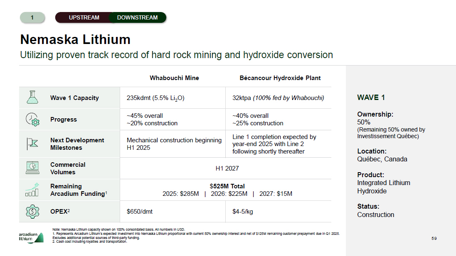The width and height of the screenshot is (456, 256).
Task: Select the UPSTREAM pill tab
Action: click(x=84, y=17)
